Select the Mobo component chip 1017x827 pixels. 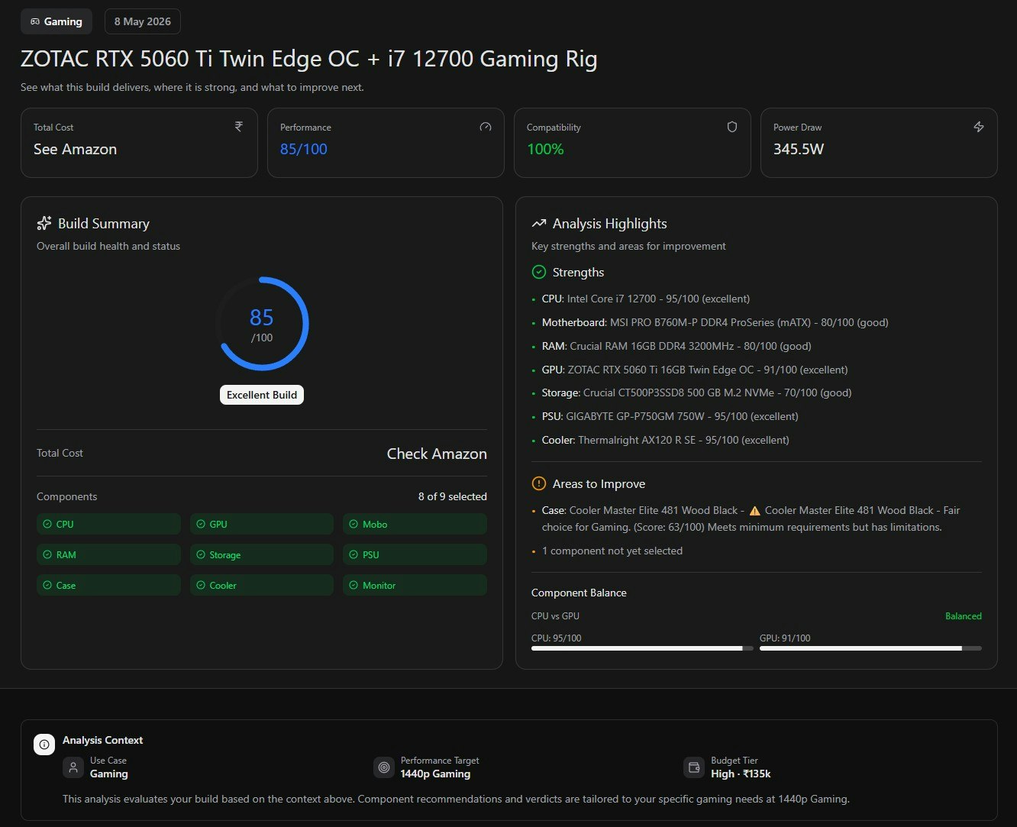[415, 524]
